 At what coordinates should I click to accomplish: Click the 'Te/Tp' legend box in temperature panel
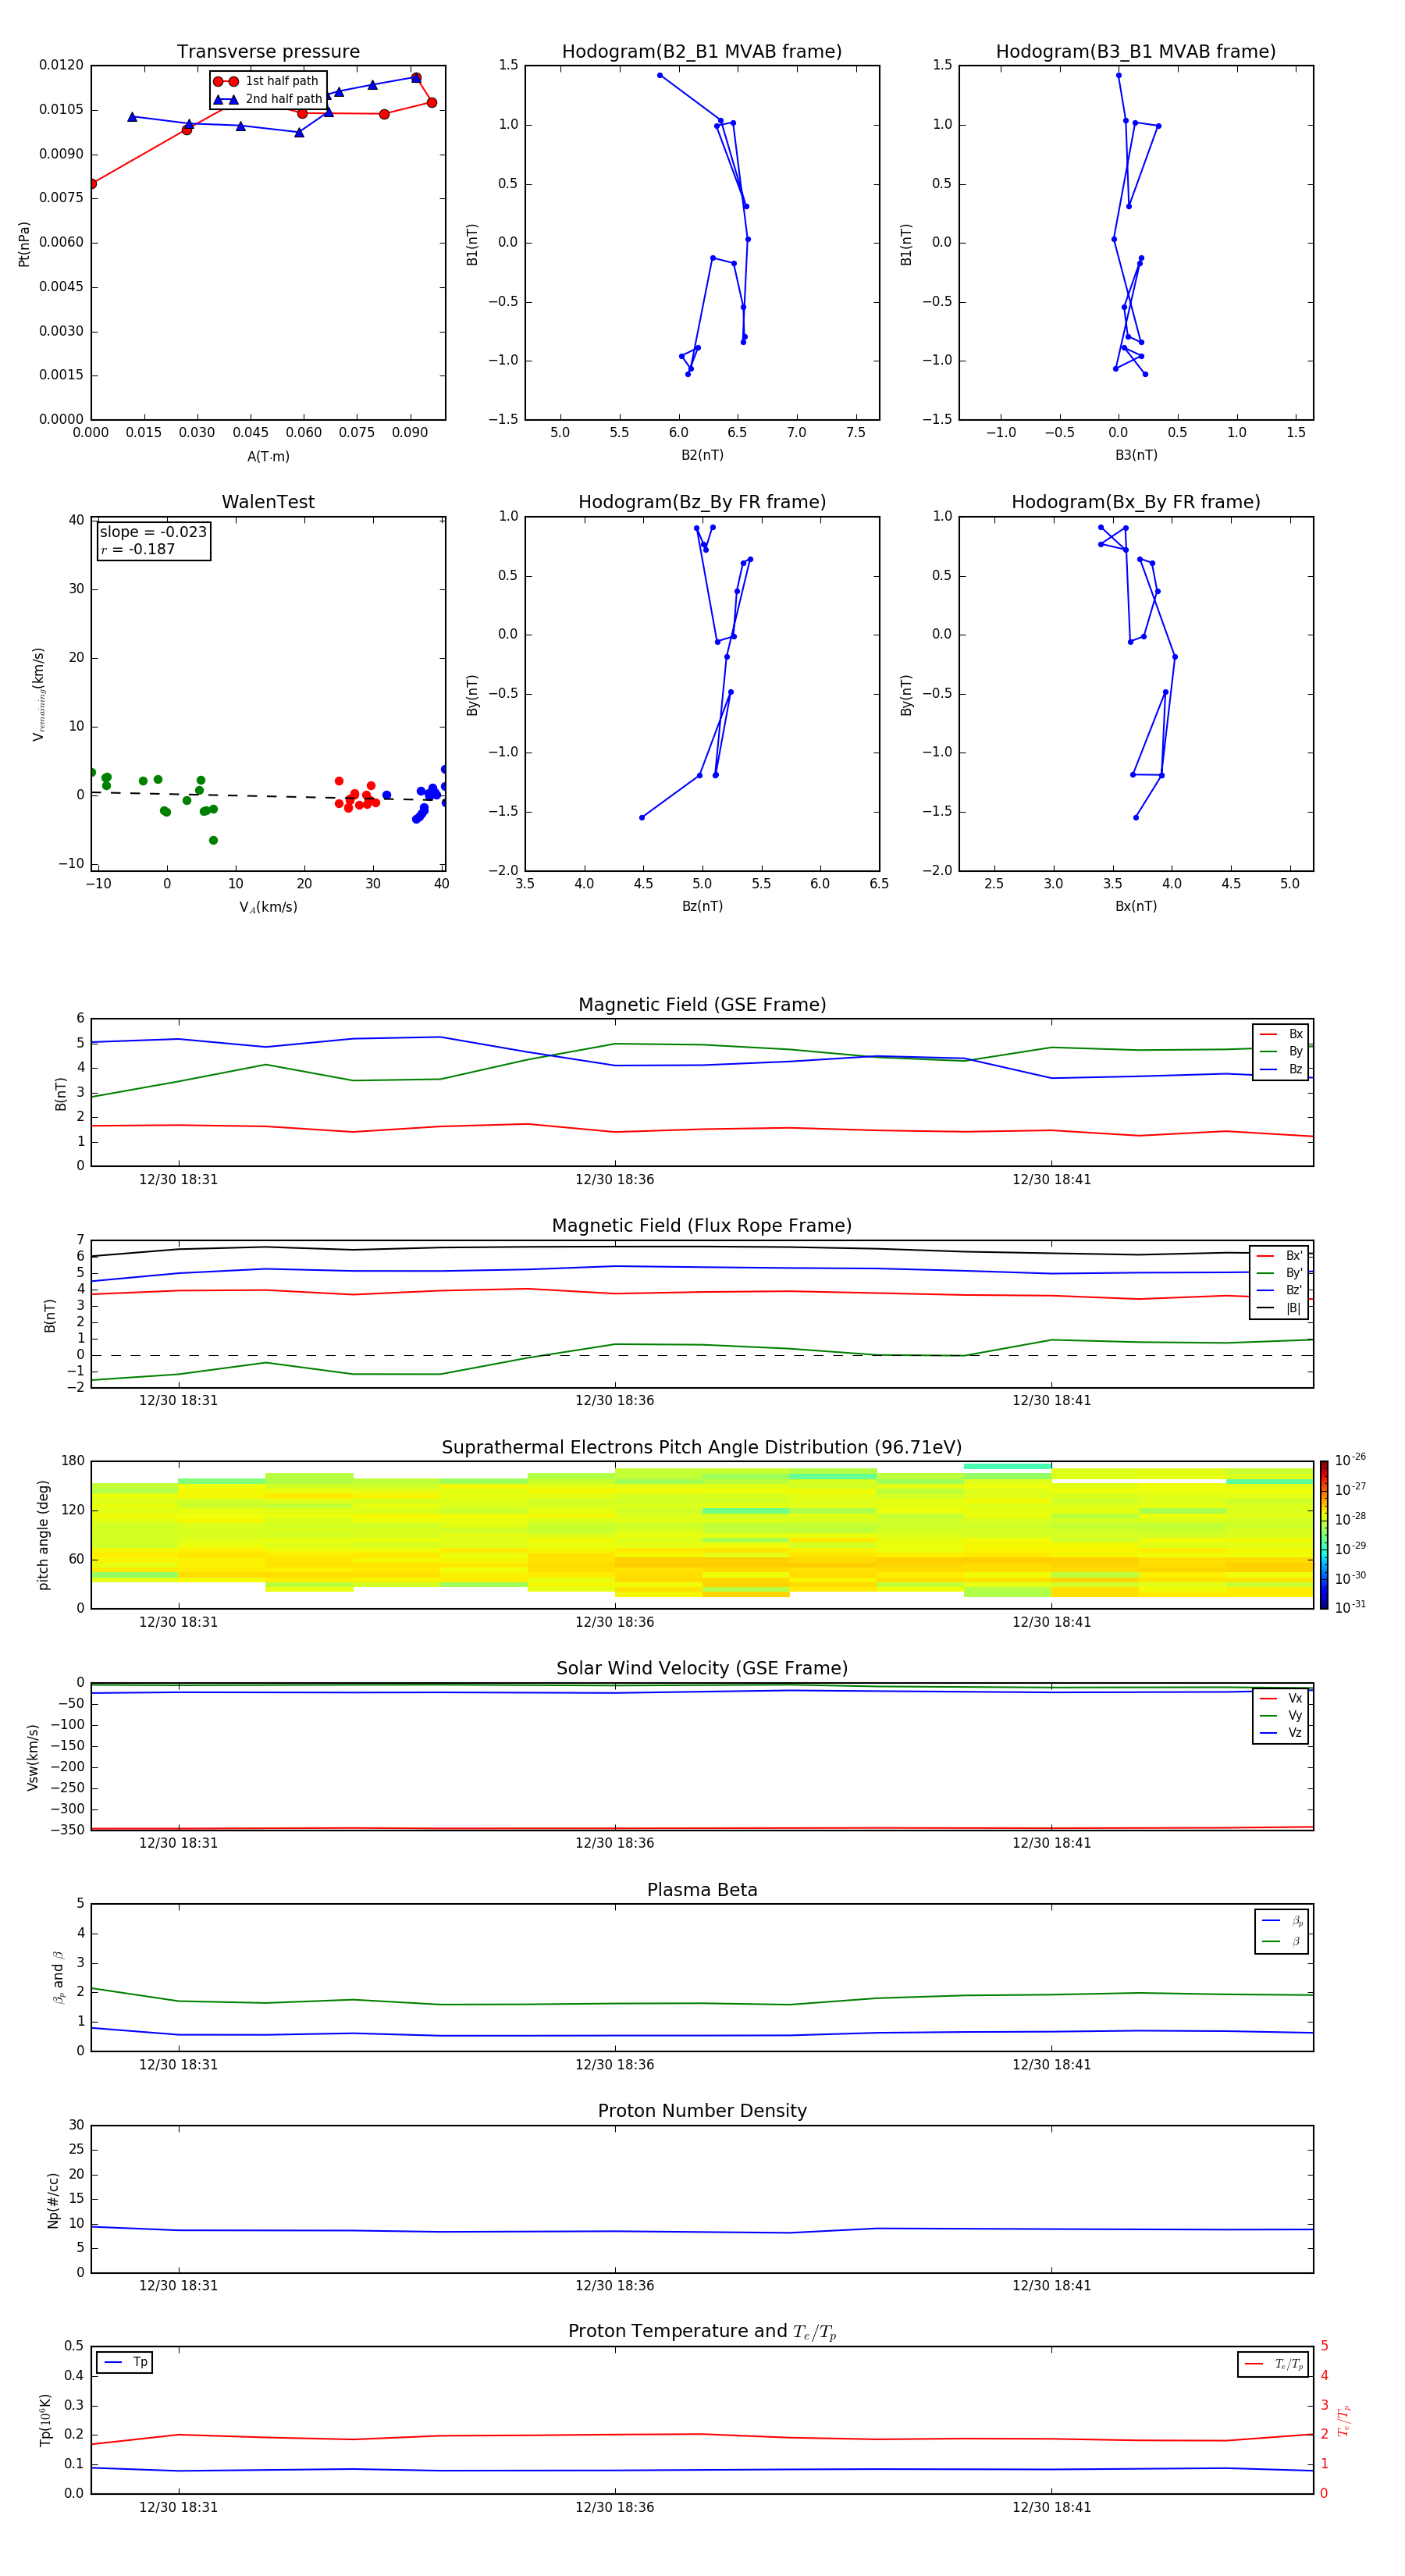(1273, 2364)
